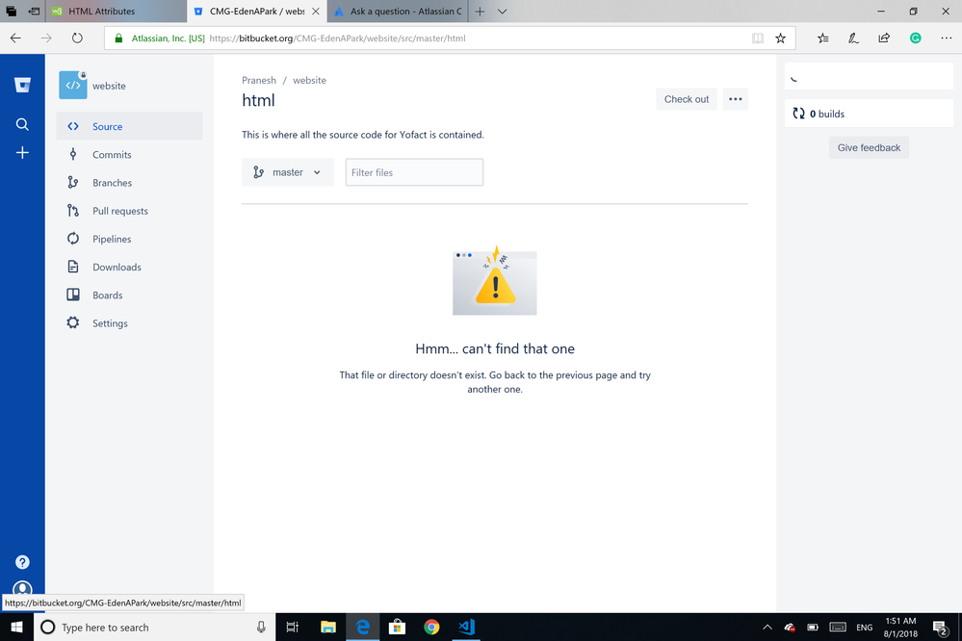This screenshot has width=962, height=641.
Task: Click the plus create icon in sidebar
Action: click(22, 153)
